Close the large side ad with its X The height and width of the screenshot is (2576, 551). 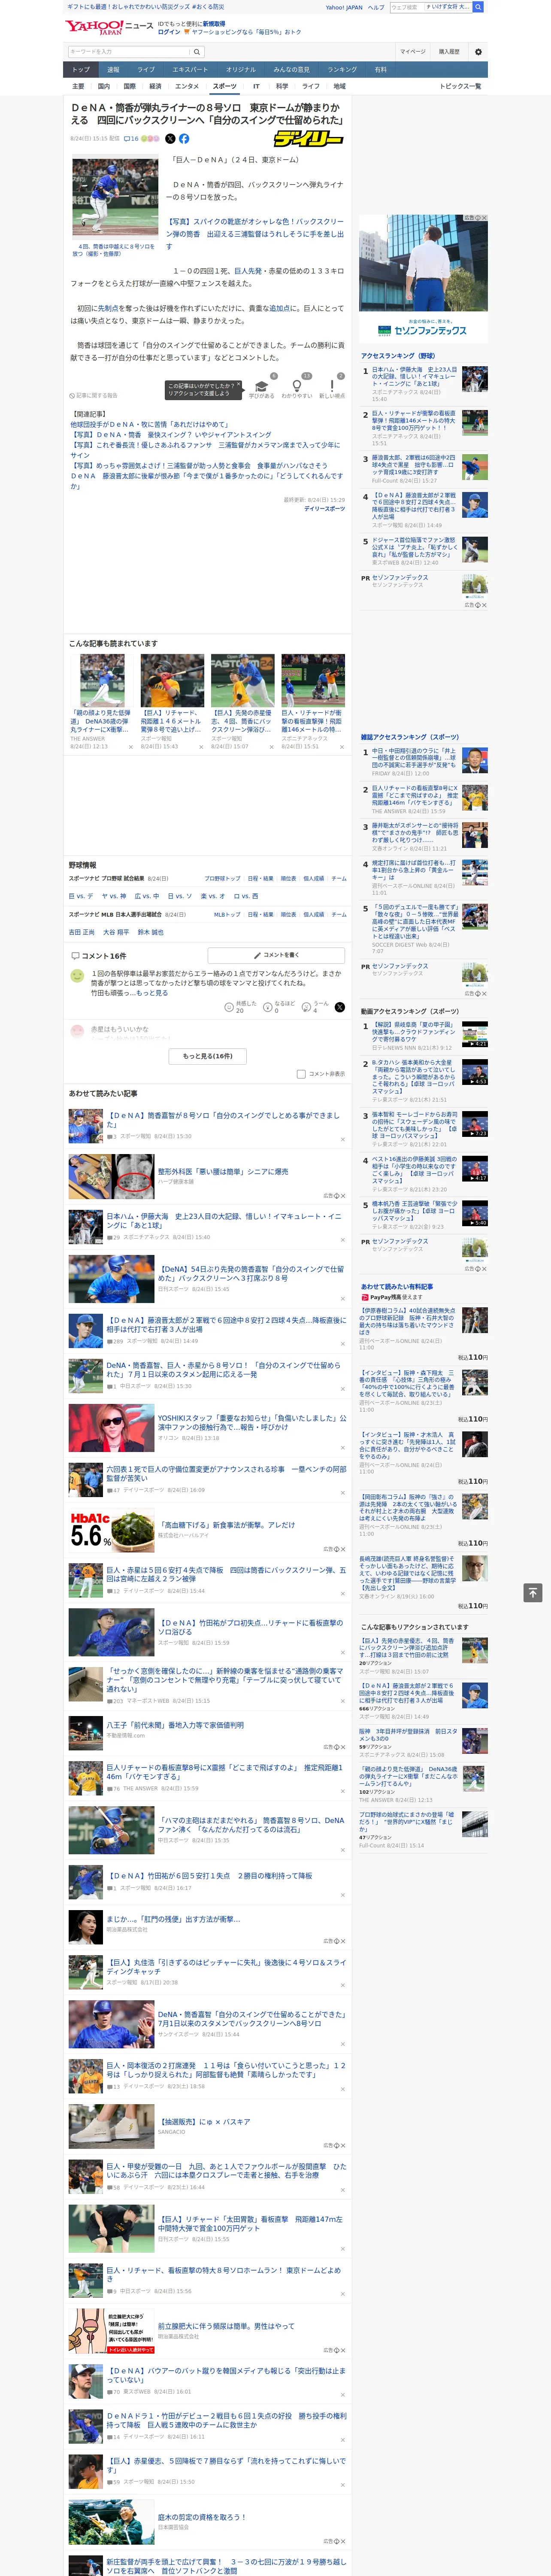point(484,218)
